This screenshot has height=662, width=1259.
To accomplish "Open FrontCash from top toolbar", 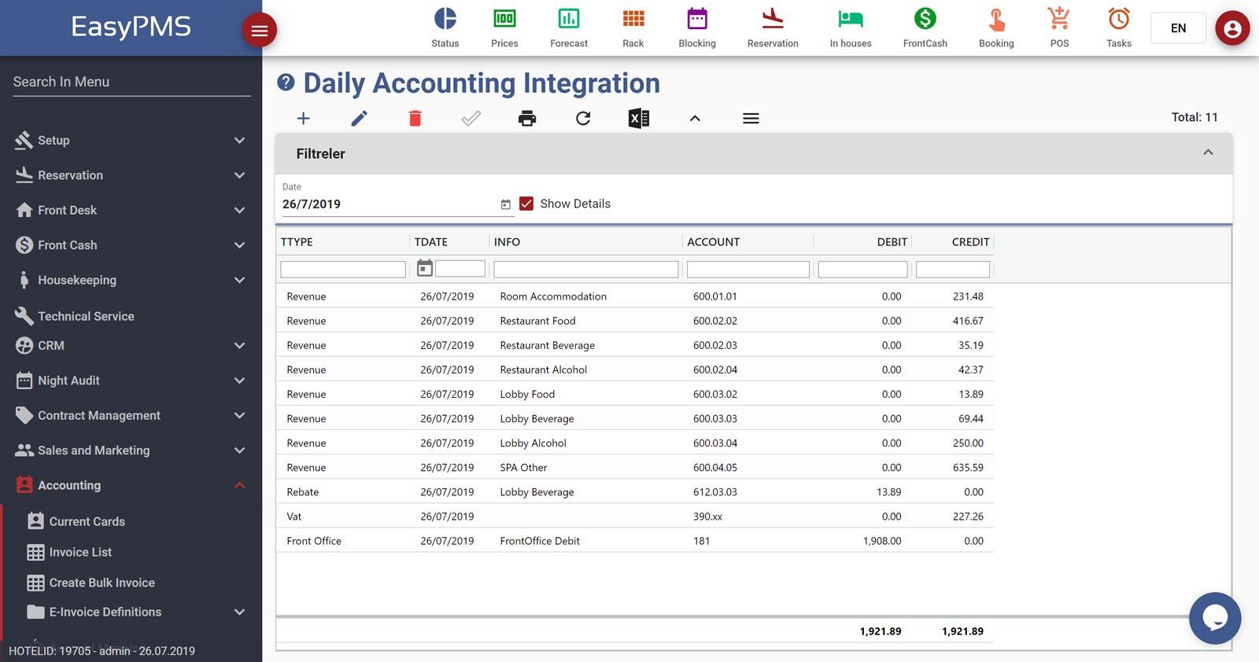I will point(925,28).
